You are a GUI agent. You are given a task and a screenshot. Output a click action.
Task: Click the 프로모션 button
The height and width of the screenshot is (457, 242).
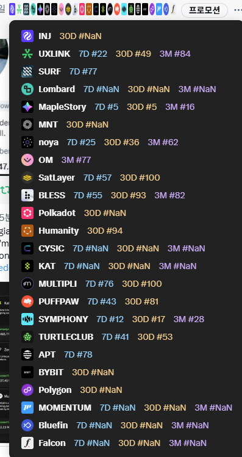(x=204, y=10)
